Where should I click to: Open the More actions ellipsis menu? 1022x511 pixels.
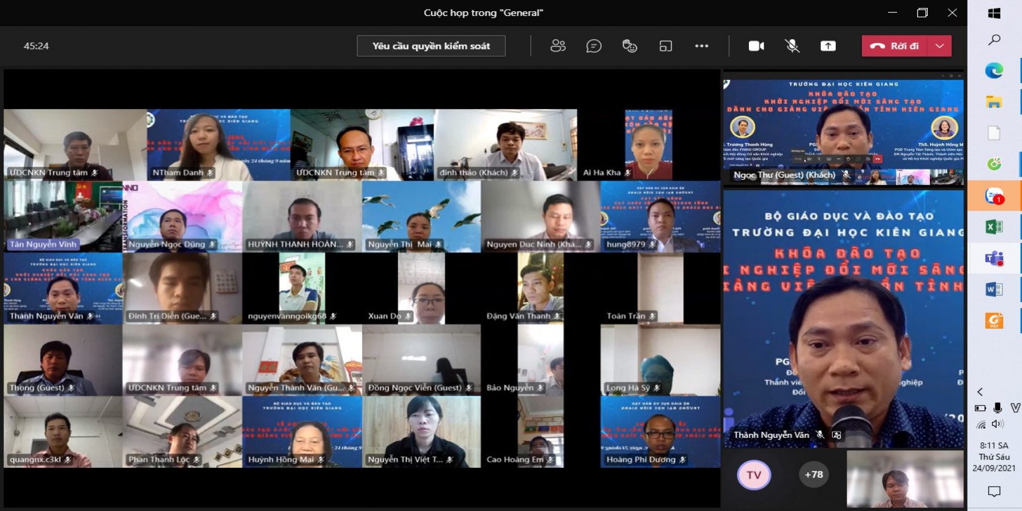[x=702, y=46]
